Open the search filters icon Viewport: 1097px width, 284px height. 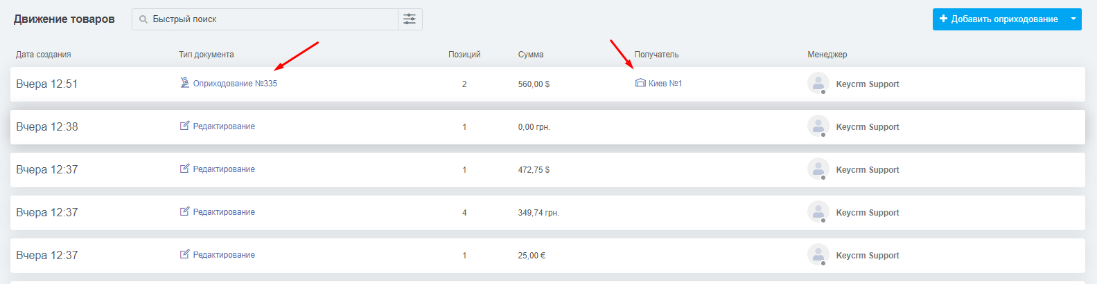(410, 19)
